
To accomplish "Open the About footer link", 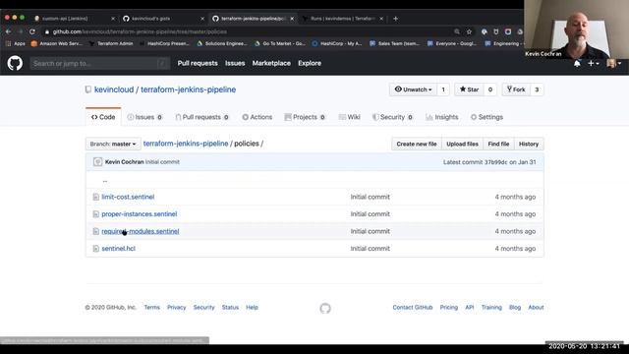I will 536,307.
